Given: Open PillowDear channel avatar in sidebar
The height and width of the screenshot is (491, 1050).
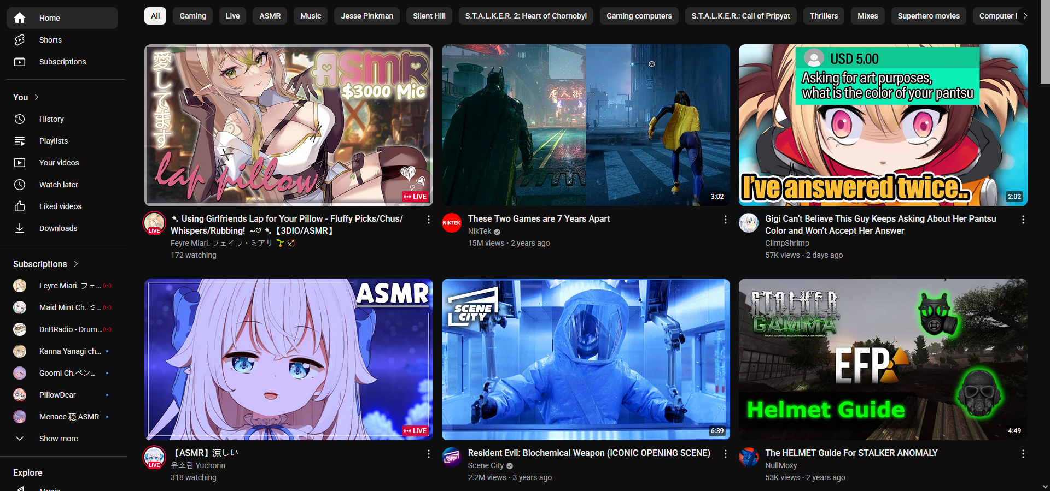Looking at the screenshot, I should (x=20, y=395).
